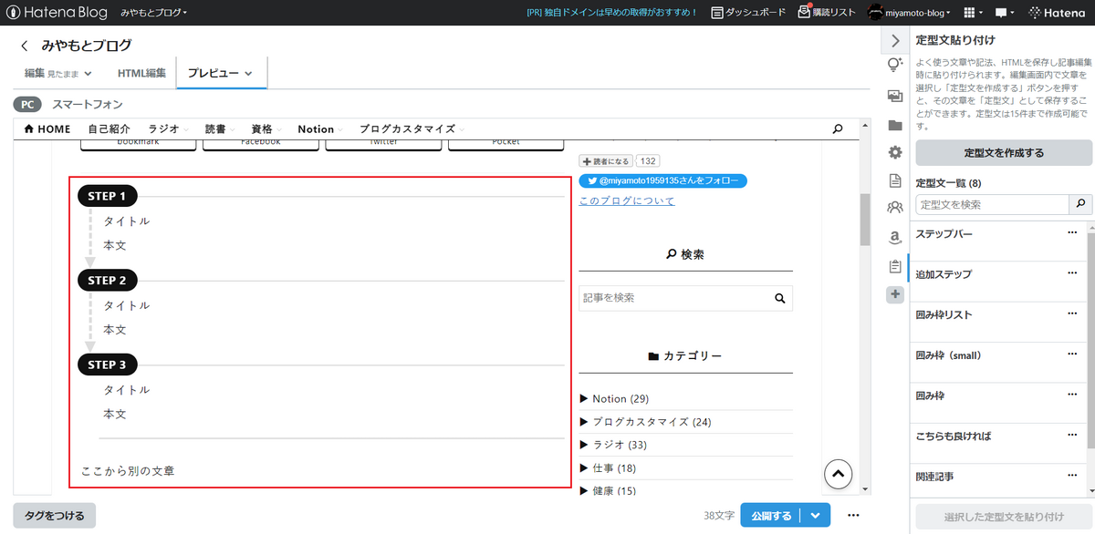Click the 読者になる subscribe button
1095x534 pixels.
pos(606,161)
